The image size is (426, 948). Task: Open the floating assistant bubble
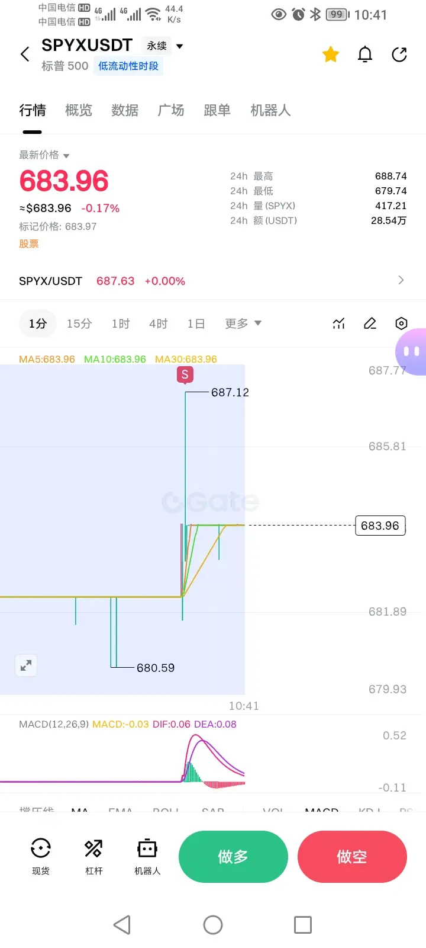[x=411, y=351]
